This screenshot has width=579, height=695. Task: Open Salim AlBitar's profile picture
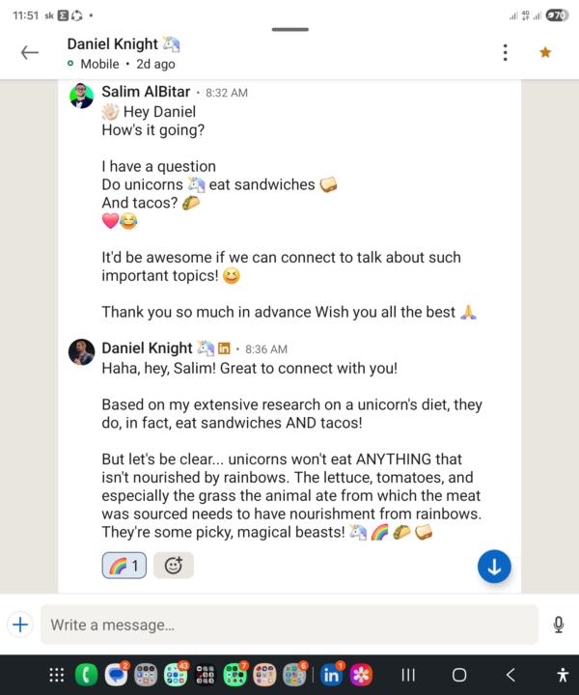[x=82, y=96]
